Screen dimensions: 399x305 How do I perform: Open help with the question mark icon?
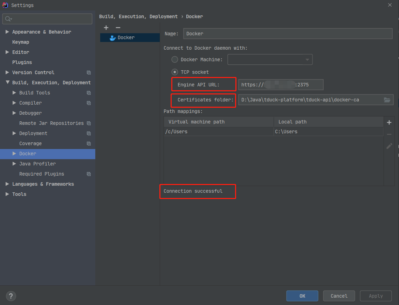(11, 296)
